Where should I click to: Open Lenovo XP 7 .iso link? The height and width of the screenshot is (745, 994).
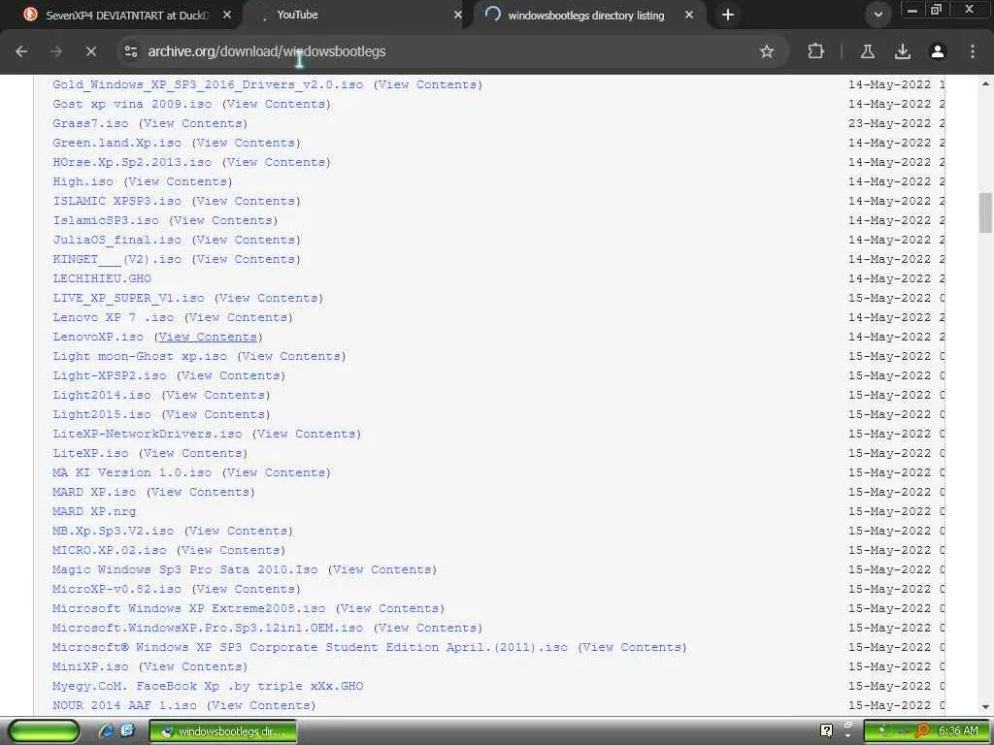[113, 317]
